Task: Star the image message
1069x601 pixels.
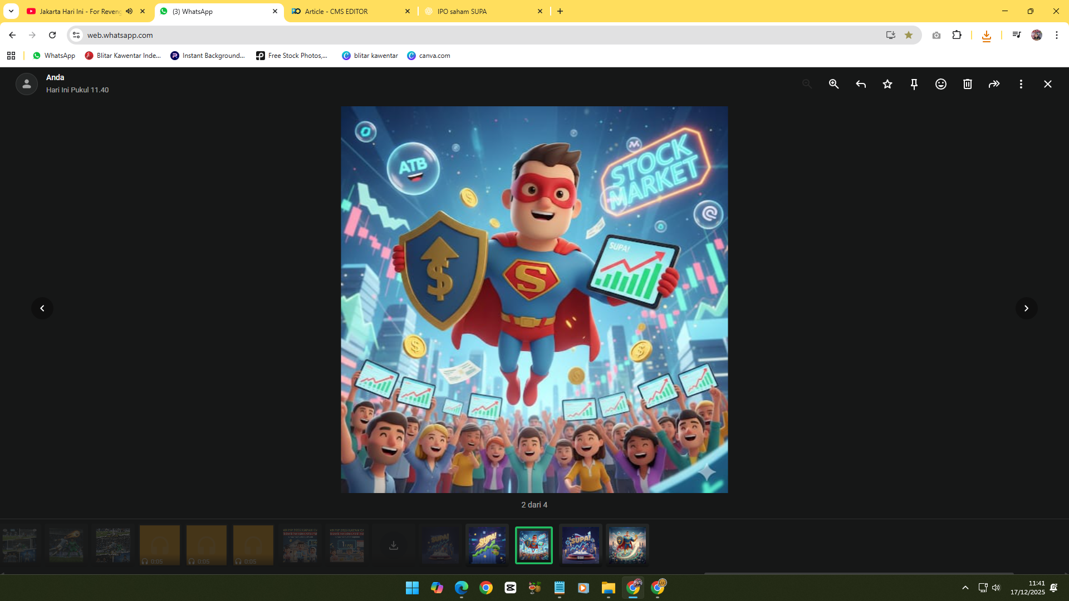Action: pyautogui.click(x=887, y=84)
